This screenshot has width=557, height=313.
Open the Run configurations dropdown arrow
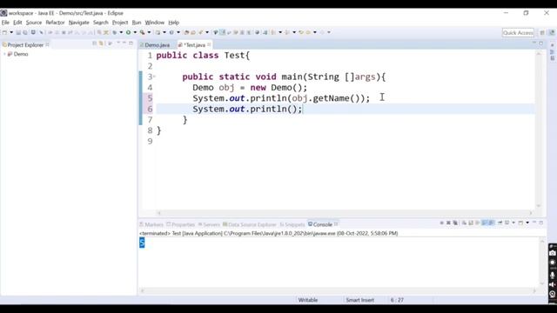tap(135, 32)
